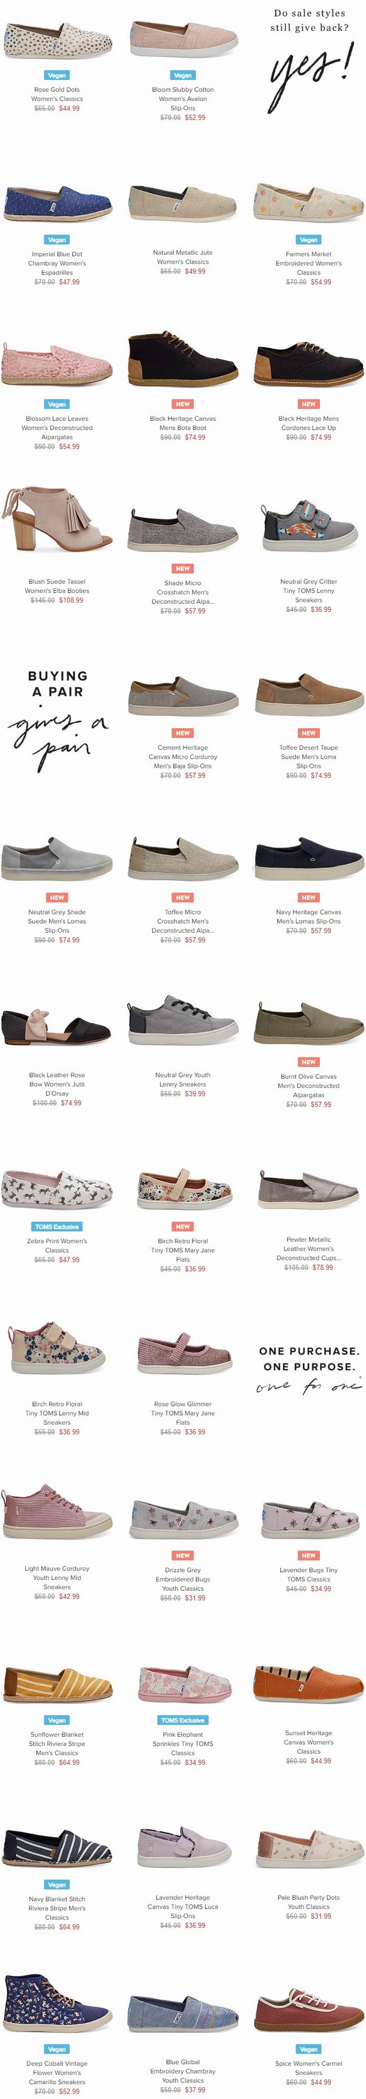Select the Vegan badge under Imperial Blue Dot espadrilles
366x2099 pixels.
click(x=57, y=239)
